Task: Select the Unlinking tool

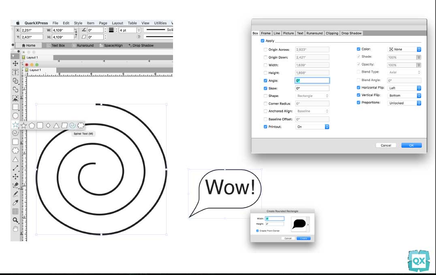Action: pos(15,89)
